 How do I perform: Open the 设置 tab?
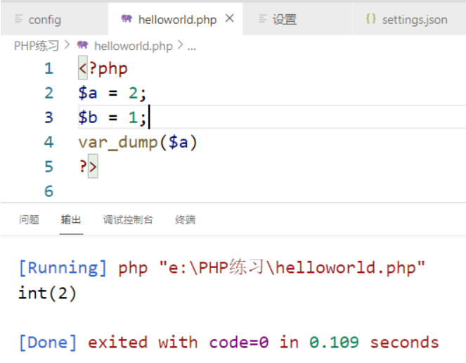point(297,19)
